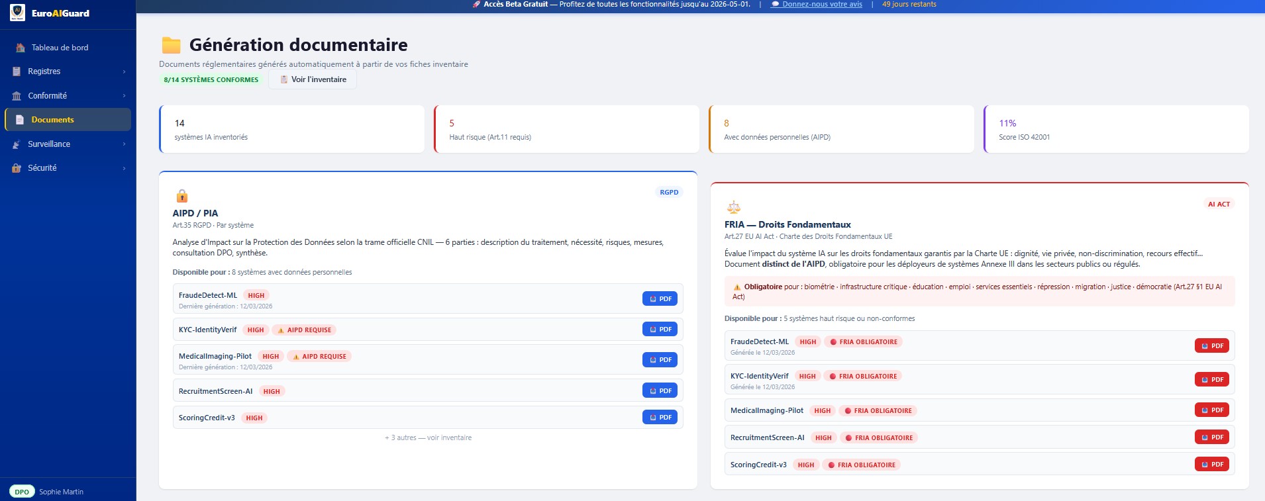
Task: Download FRIA PDF for FraudeDetect-ML
Action: [1212, 346]
